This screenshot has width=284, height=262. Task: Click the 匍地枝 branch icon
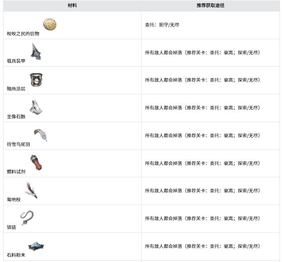tap(31, 190)
